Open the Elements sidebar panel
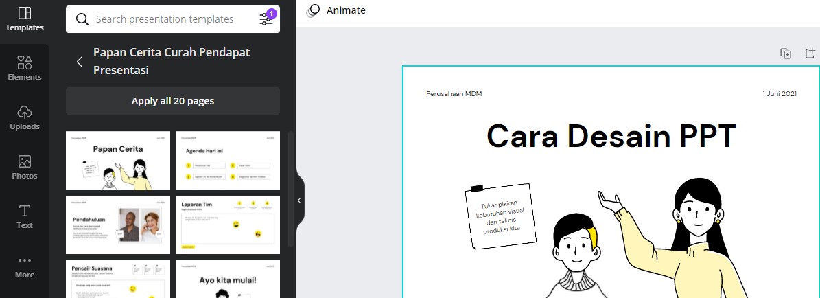820x298 pixels. [x=24, y=68]
